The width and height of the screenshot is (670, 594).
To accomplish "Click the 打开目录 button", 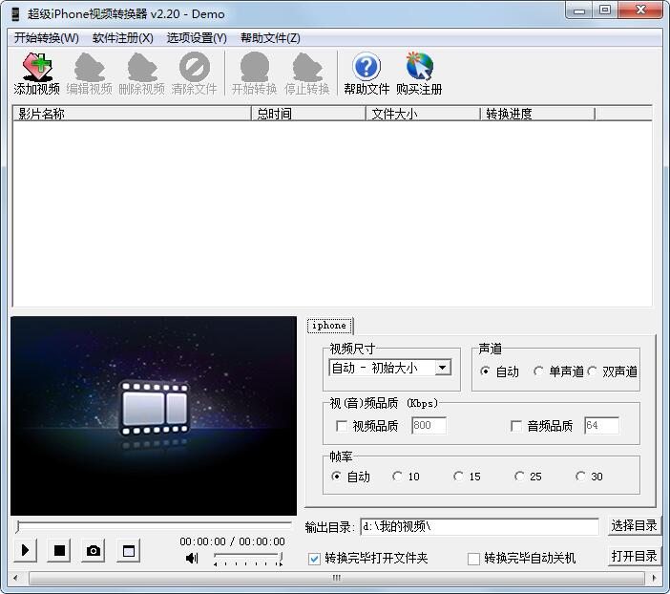I will coord(634,556).
